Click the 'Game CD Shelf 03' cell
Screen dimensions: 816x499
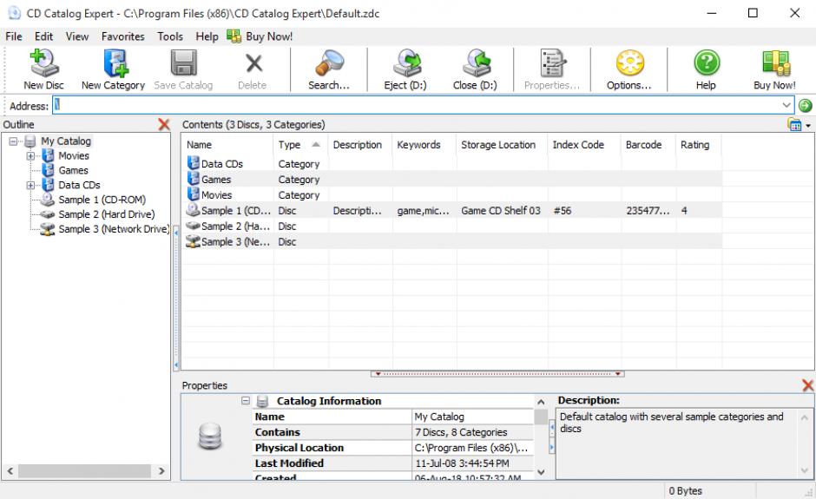pyautogui.click(x=501, y=210)
